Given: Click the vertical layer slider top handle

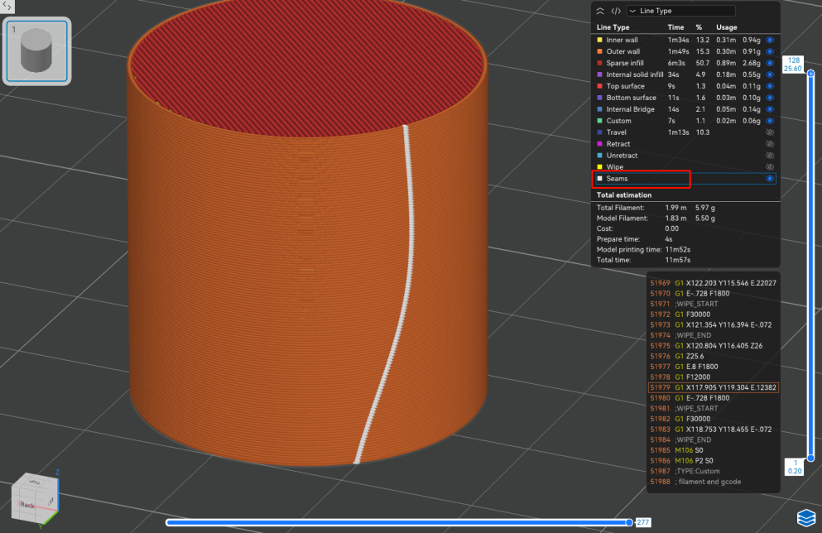Looking at the screenshot, I should coord(810,73).
